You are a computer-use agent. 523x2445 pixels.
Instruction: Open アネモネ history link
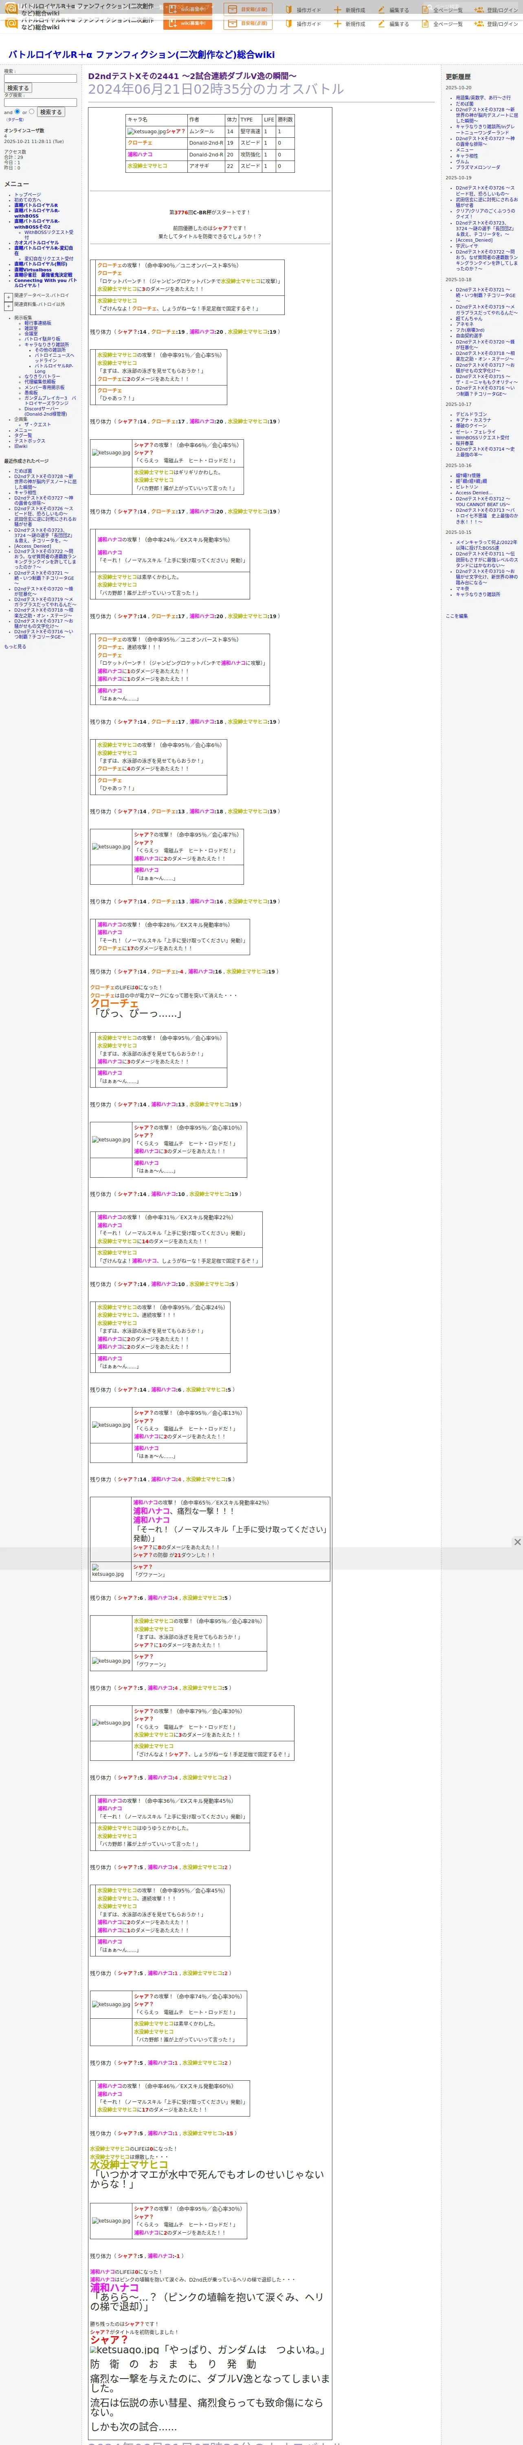(464, 325)
